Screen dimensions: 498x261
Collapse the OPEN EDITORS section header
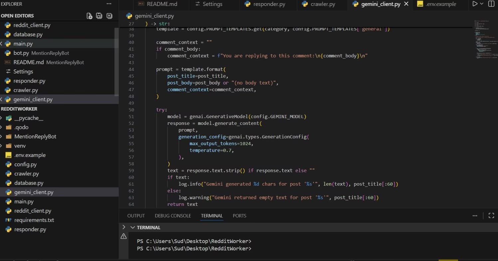[17, 16]
